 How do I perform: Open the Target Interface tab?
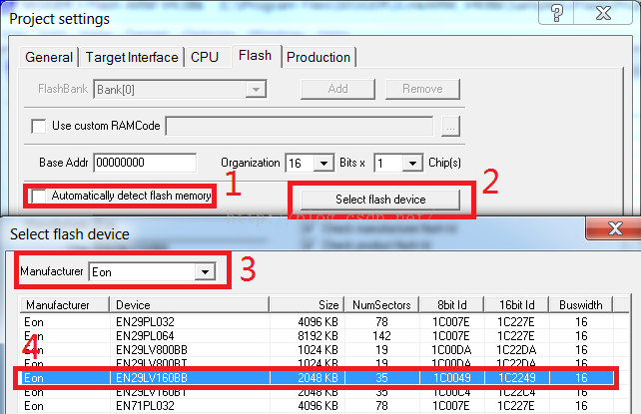[132, 57]
